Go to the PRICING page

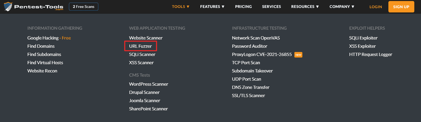[243, 7]
